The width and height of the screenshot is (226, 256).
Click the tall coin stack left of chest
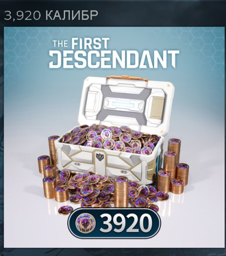pyautogui.click(x=53, y=150)
